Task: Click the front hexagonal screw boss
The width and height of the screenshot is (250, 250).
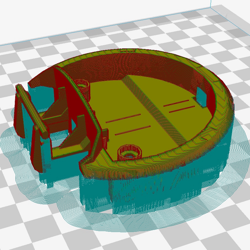Action: [129, 153]
